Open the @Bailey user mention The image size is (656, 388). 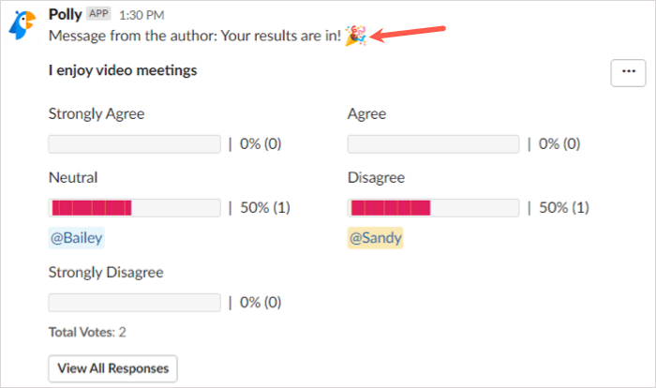coord(76,238)
